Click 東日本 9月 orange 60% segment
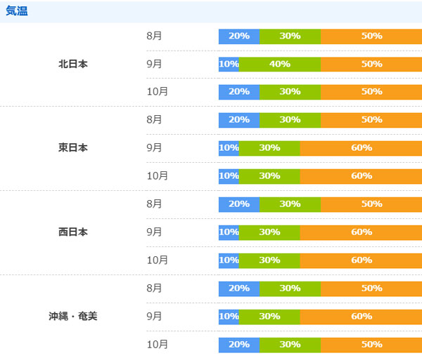 click(x=361, y=148)
